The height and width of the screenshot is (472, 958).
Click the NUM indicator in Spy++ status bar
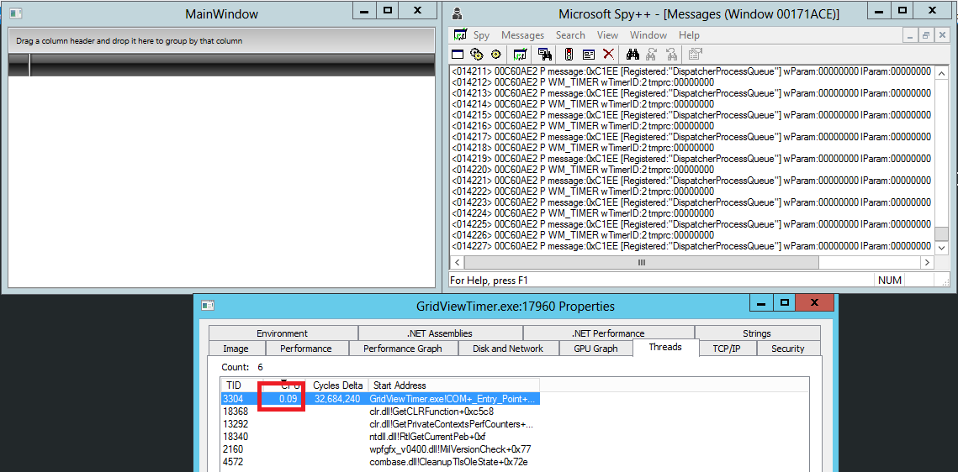click(x=889, y=281)
